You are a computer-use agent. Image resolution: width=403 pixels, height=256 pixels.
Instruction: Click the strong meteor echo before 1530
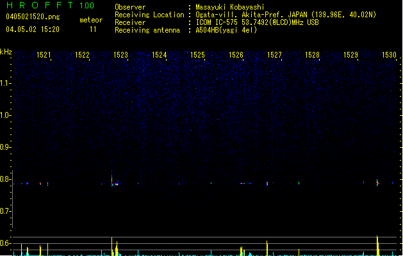click(x=377, y=183)
